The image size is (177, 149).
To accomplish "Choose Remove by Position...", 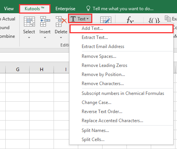I will (x=122, y=74).
